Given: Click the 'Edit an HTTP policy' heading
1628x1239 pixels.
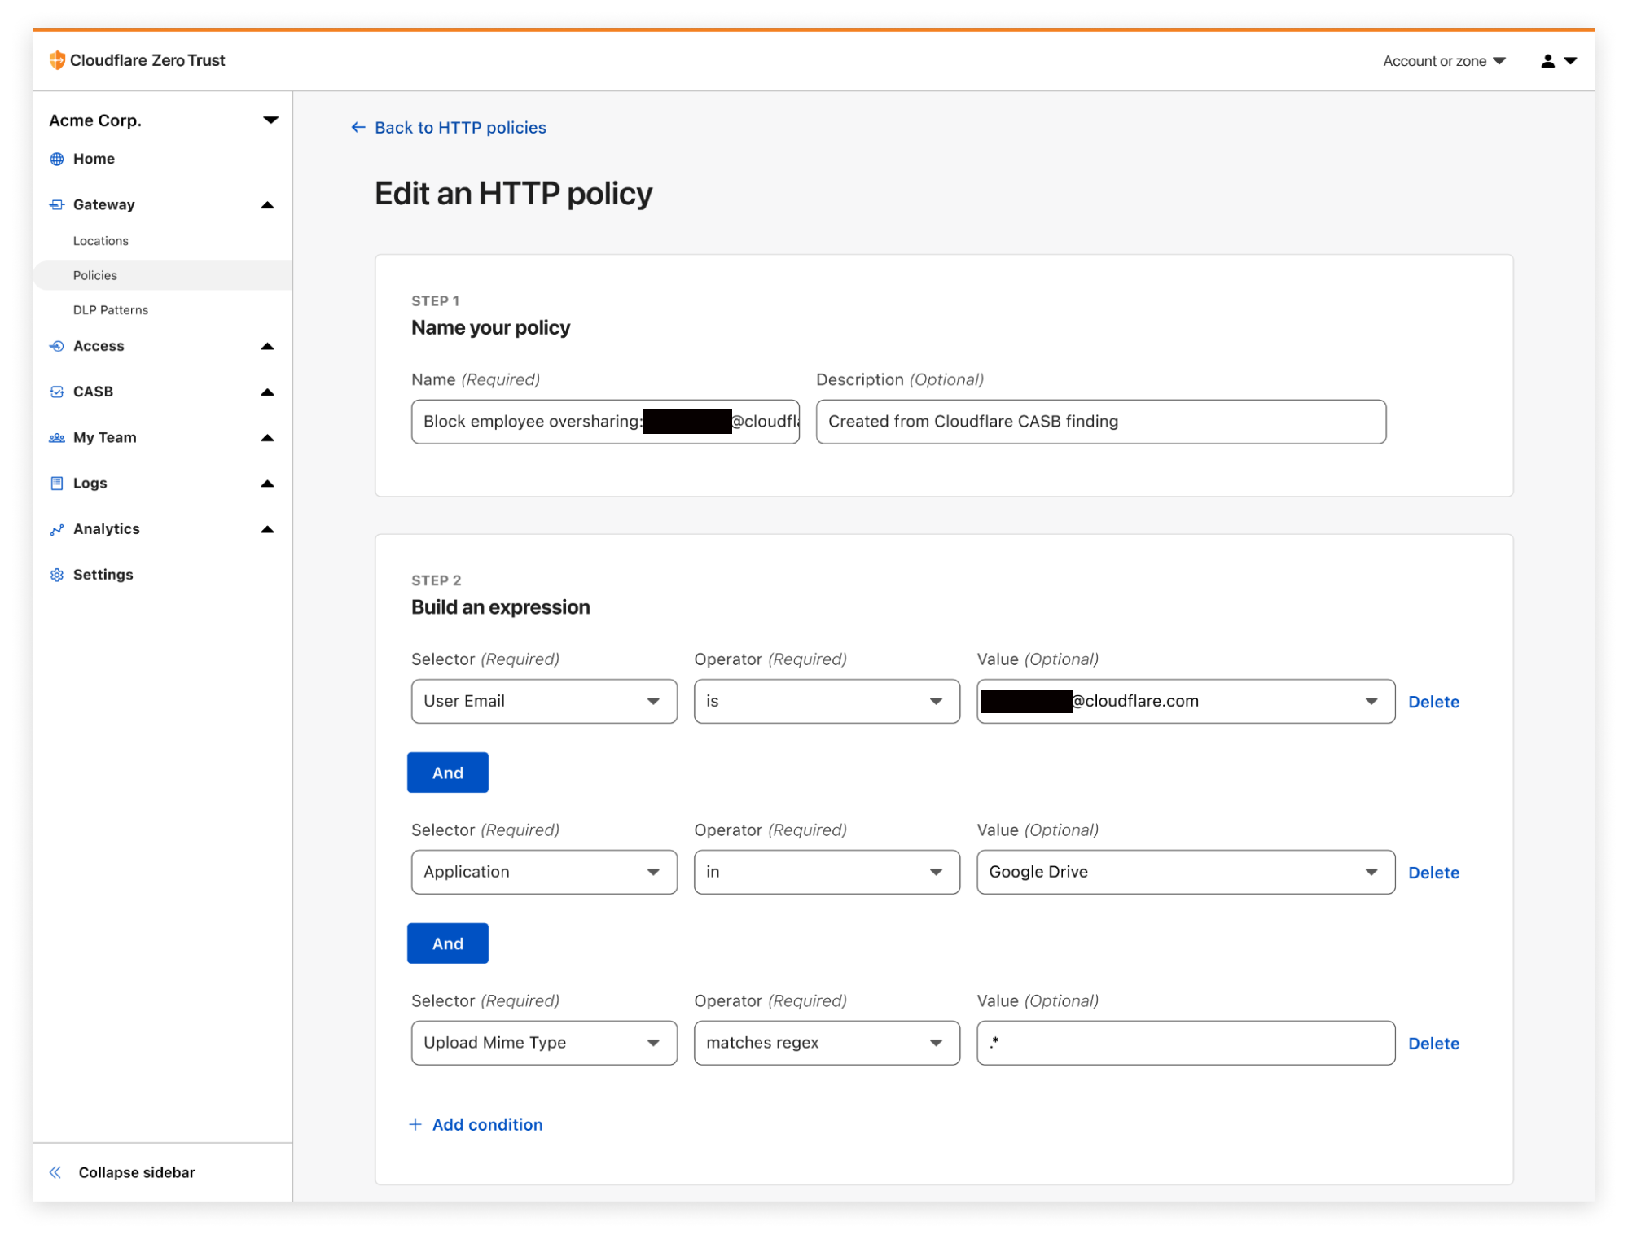Looking at the screenshot, I should pos(513,194).
